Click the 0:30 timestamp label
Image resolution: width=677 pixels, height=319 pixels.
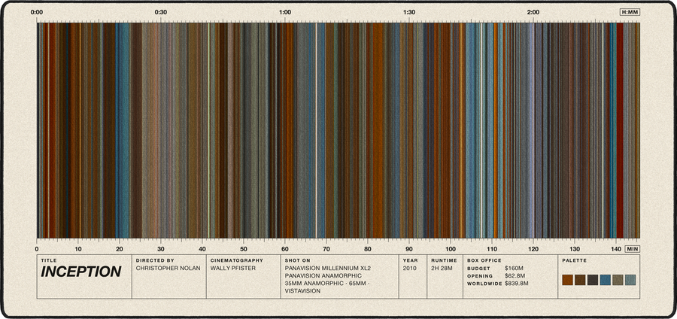[161, 13]
